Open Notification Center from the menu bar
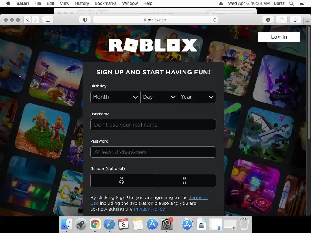 (301, 3)
